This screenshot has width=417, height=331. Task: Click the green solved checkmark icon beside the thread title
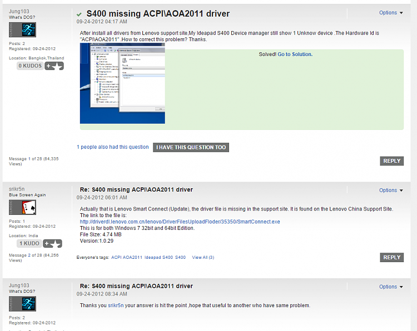(79, 14)
